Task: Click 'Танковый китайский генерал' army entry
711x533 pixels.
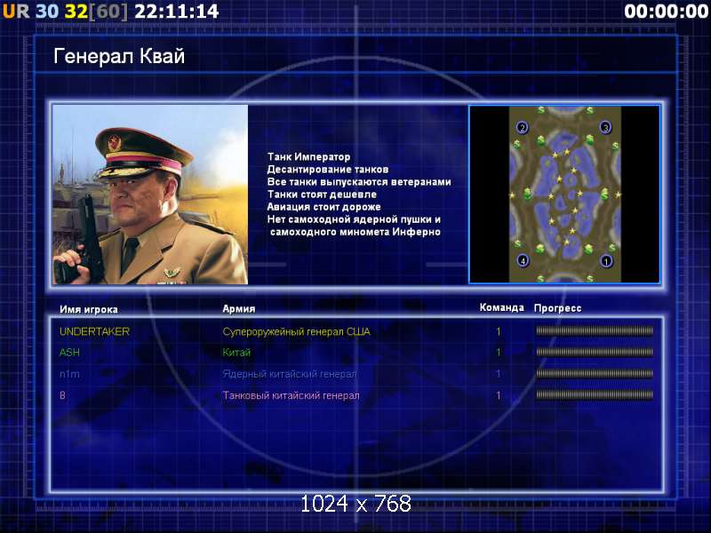Action: click(x=291, y=395)
